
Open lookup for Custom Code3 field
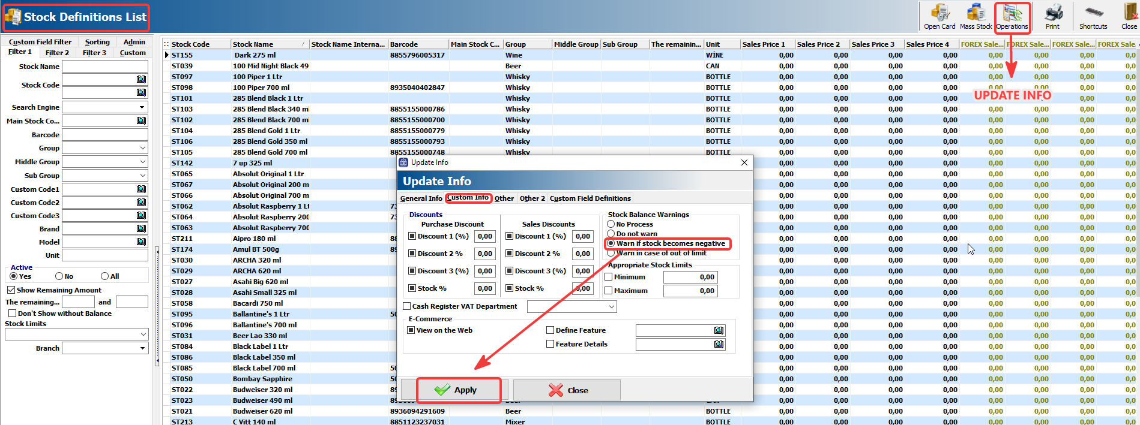tap(141, 215)
